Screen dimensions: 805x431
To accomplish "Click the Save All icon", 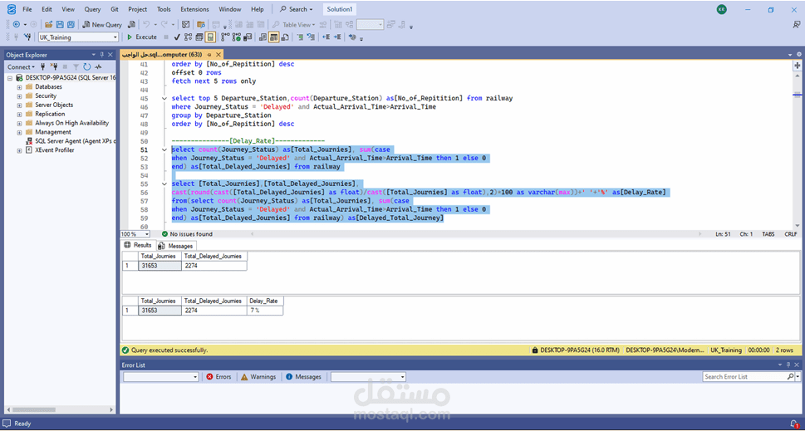I will pyautogui.click(x=71, y=24).
